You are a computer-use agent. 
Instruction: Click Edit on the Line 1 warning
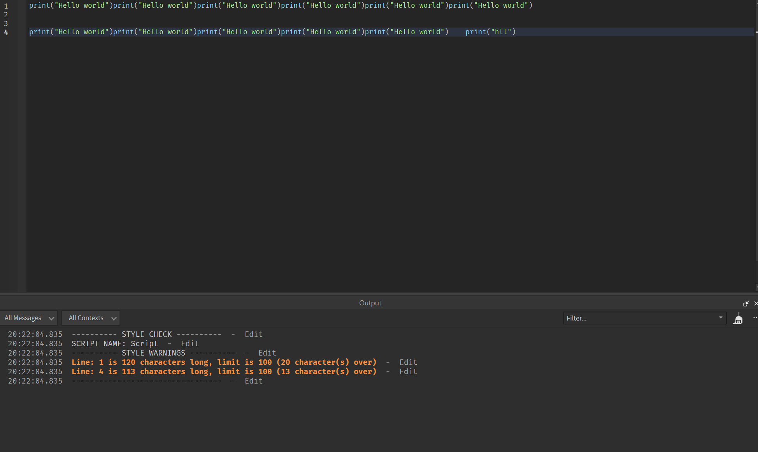tap(408, 362)
